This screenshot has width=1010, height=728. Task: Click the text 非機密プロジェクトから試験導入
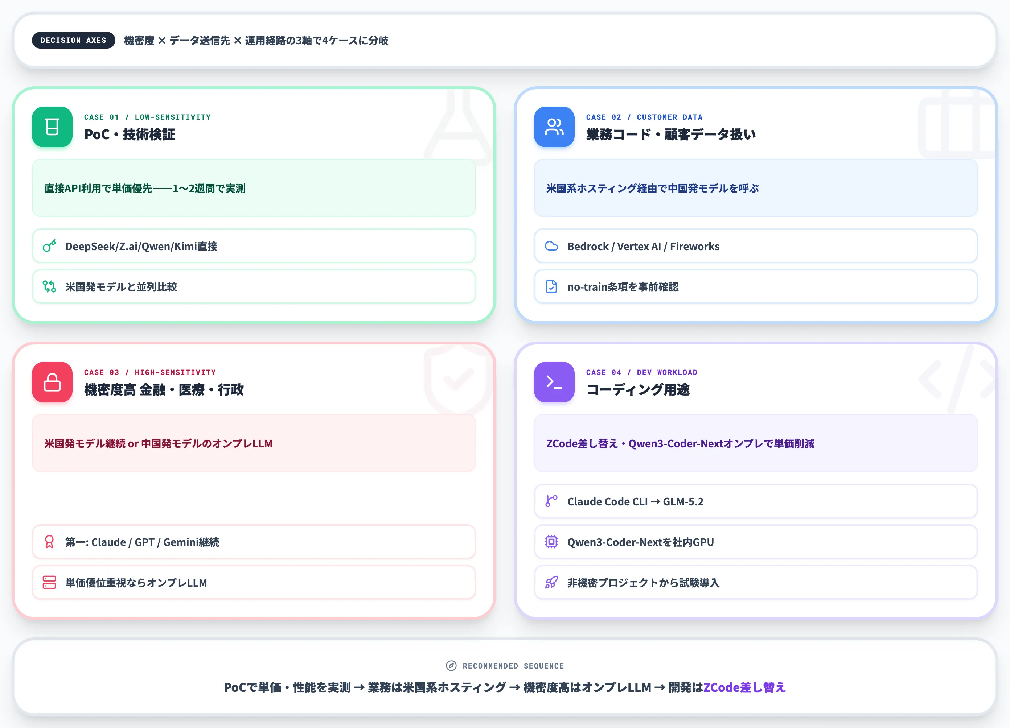tap(644, 583)
